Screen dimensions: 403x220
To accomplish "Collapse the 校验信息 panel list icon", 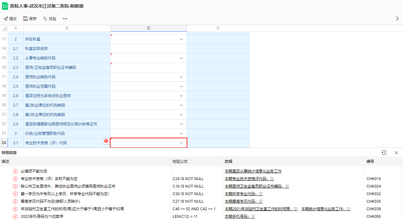I will point(384,153).
